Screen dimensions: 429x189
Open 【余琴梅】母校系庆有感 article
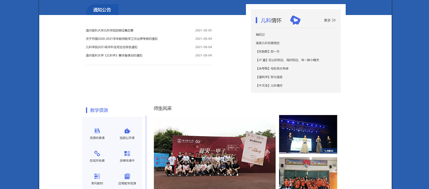[272, 68]
